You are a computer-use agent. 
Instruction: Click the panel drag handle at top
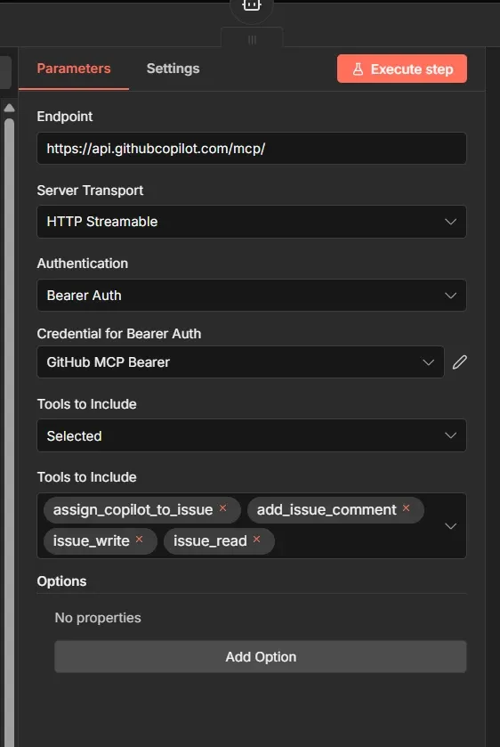point(252,39)
